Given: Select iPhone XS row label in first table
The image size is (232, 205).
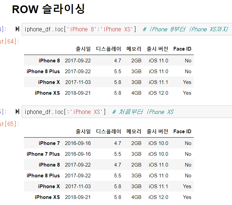Looking at the screenshot, I should pyautogui.click(x=47, y=93).
